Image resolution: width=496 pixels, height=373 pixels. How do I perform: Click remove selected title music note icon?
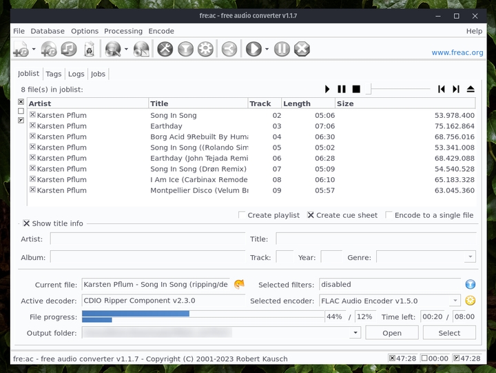(69, 49)
